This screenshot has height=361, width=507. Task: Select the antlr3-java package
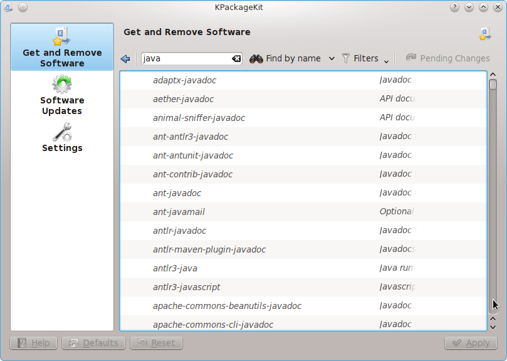click(x=303, y=268)
